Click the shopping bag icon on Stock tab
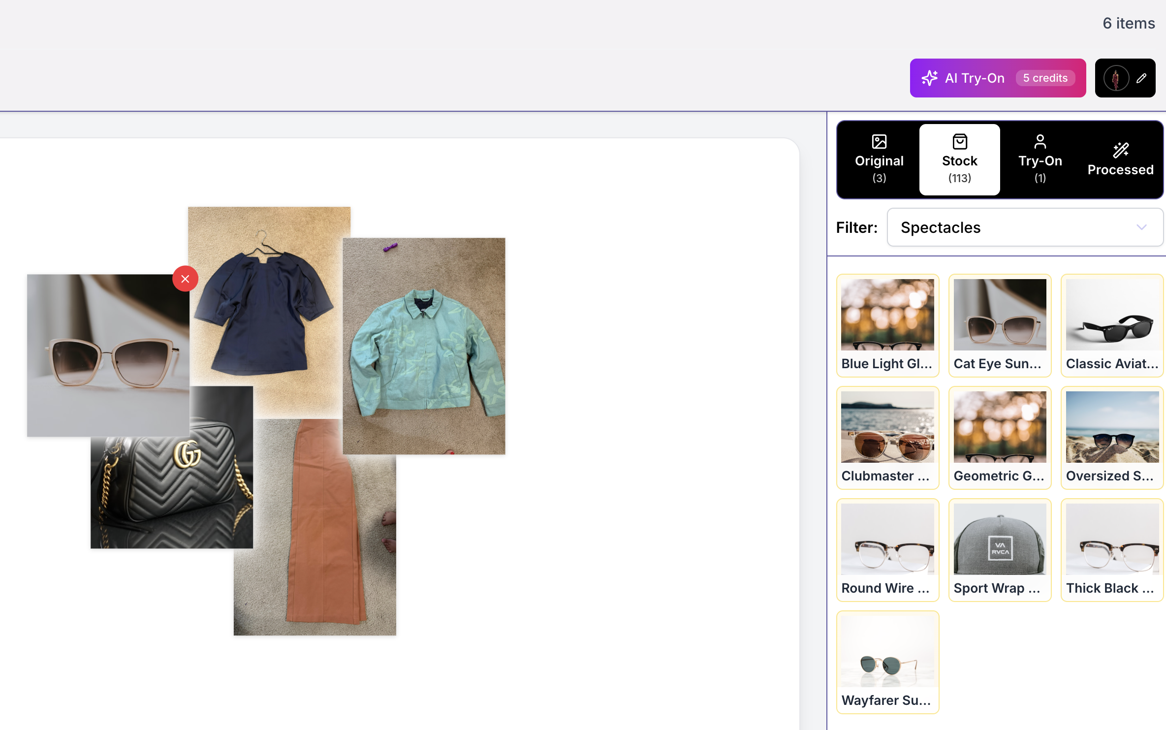1166x730 pixels. pyautogui.click(x=959, y=141)
